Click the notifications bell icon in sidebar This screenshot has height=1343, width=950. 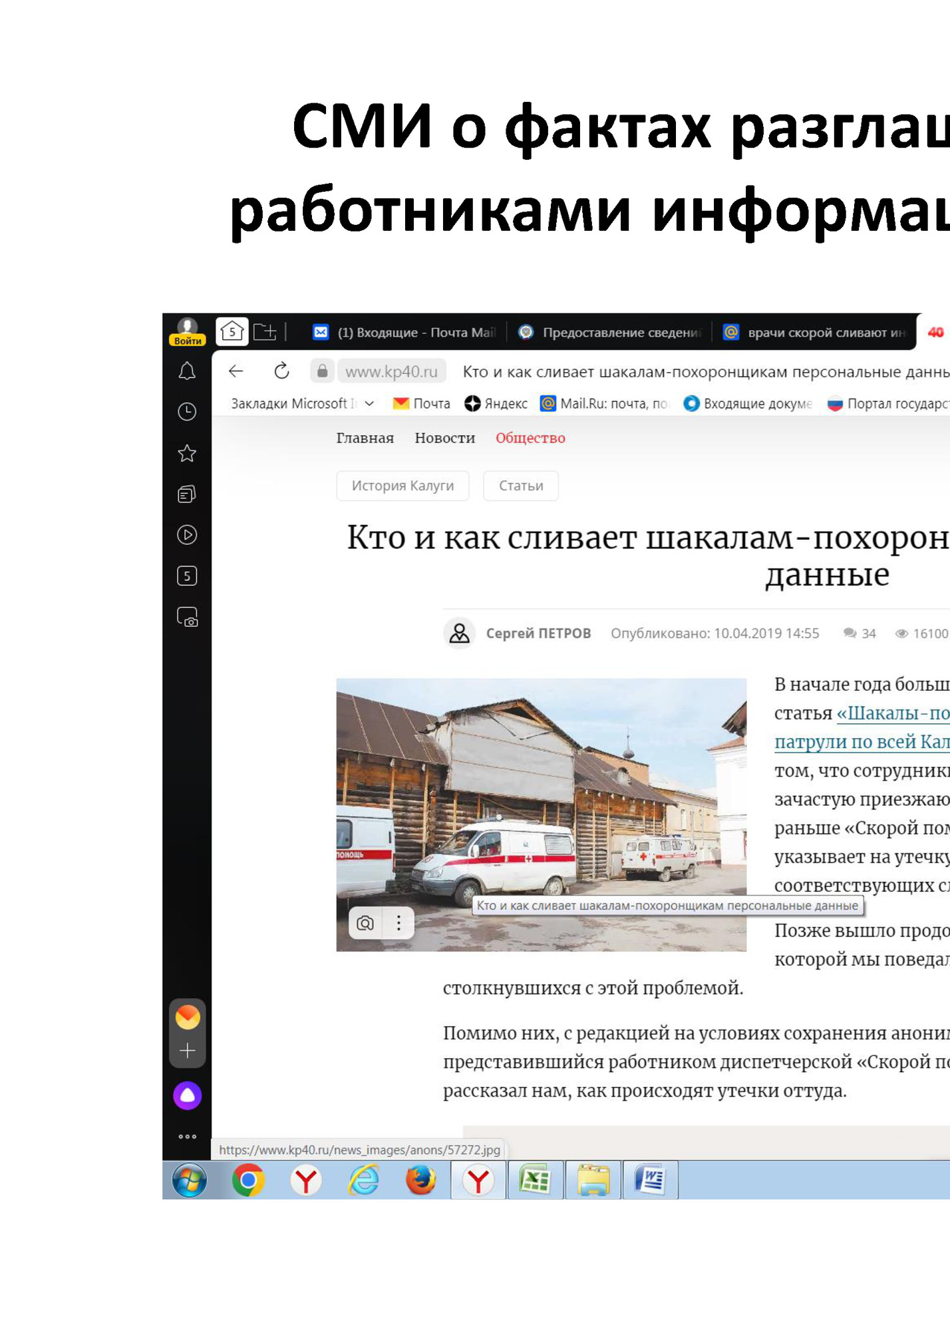coord(187,371)
